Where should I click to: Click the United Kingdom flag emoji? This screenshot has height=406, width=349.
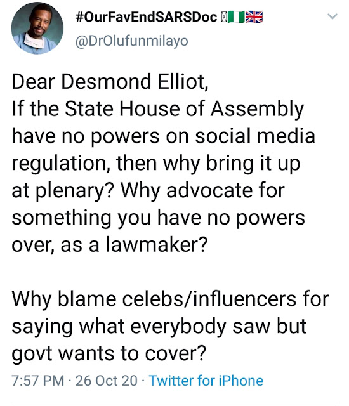coord(254,17)
